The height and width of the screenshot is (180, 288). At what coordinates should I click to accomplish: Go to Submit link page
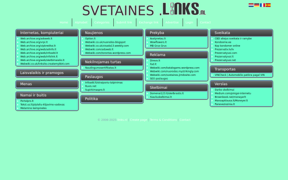pos(124,23)
